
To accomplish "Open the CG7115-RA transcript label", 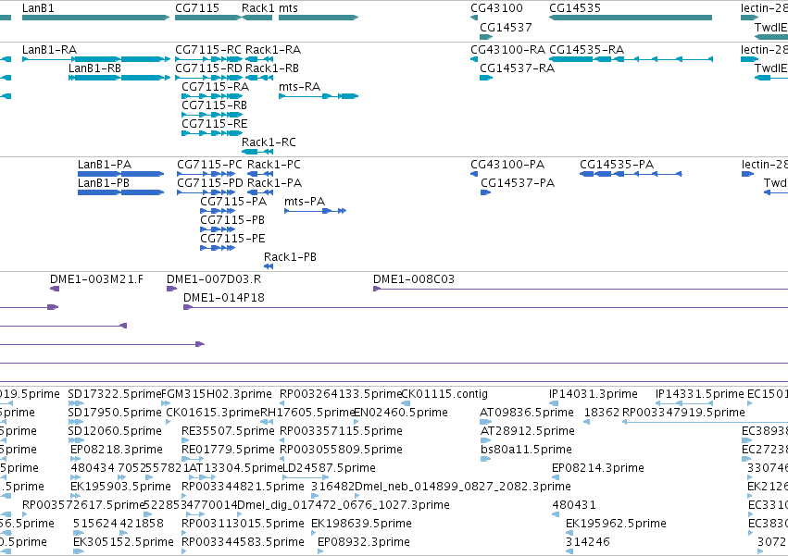I will click(215, 87).
